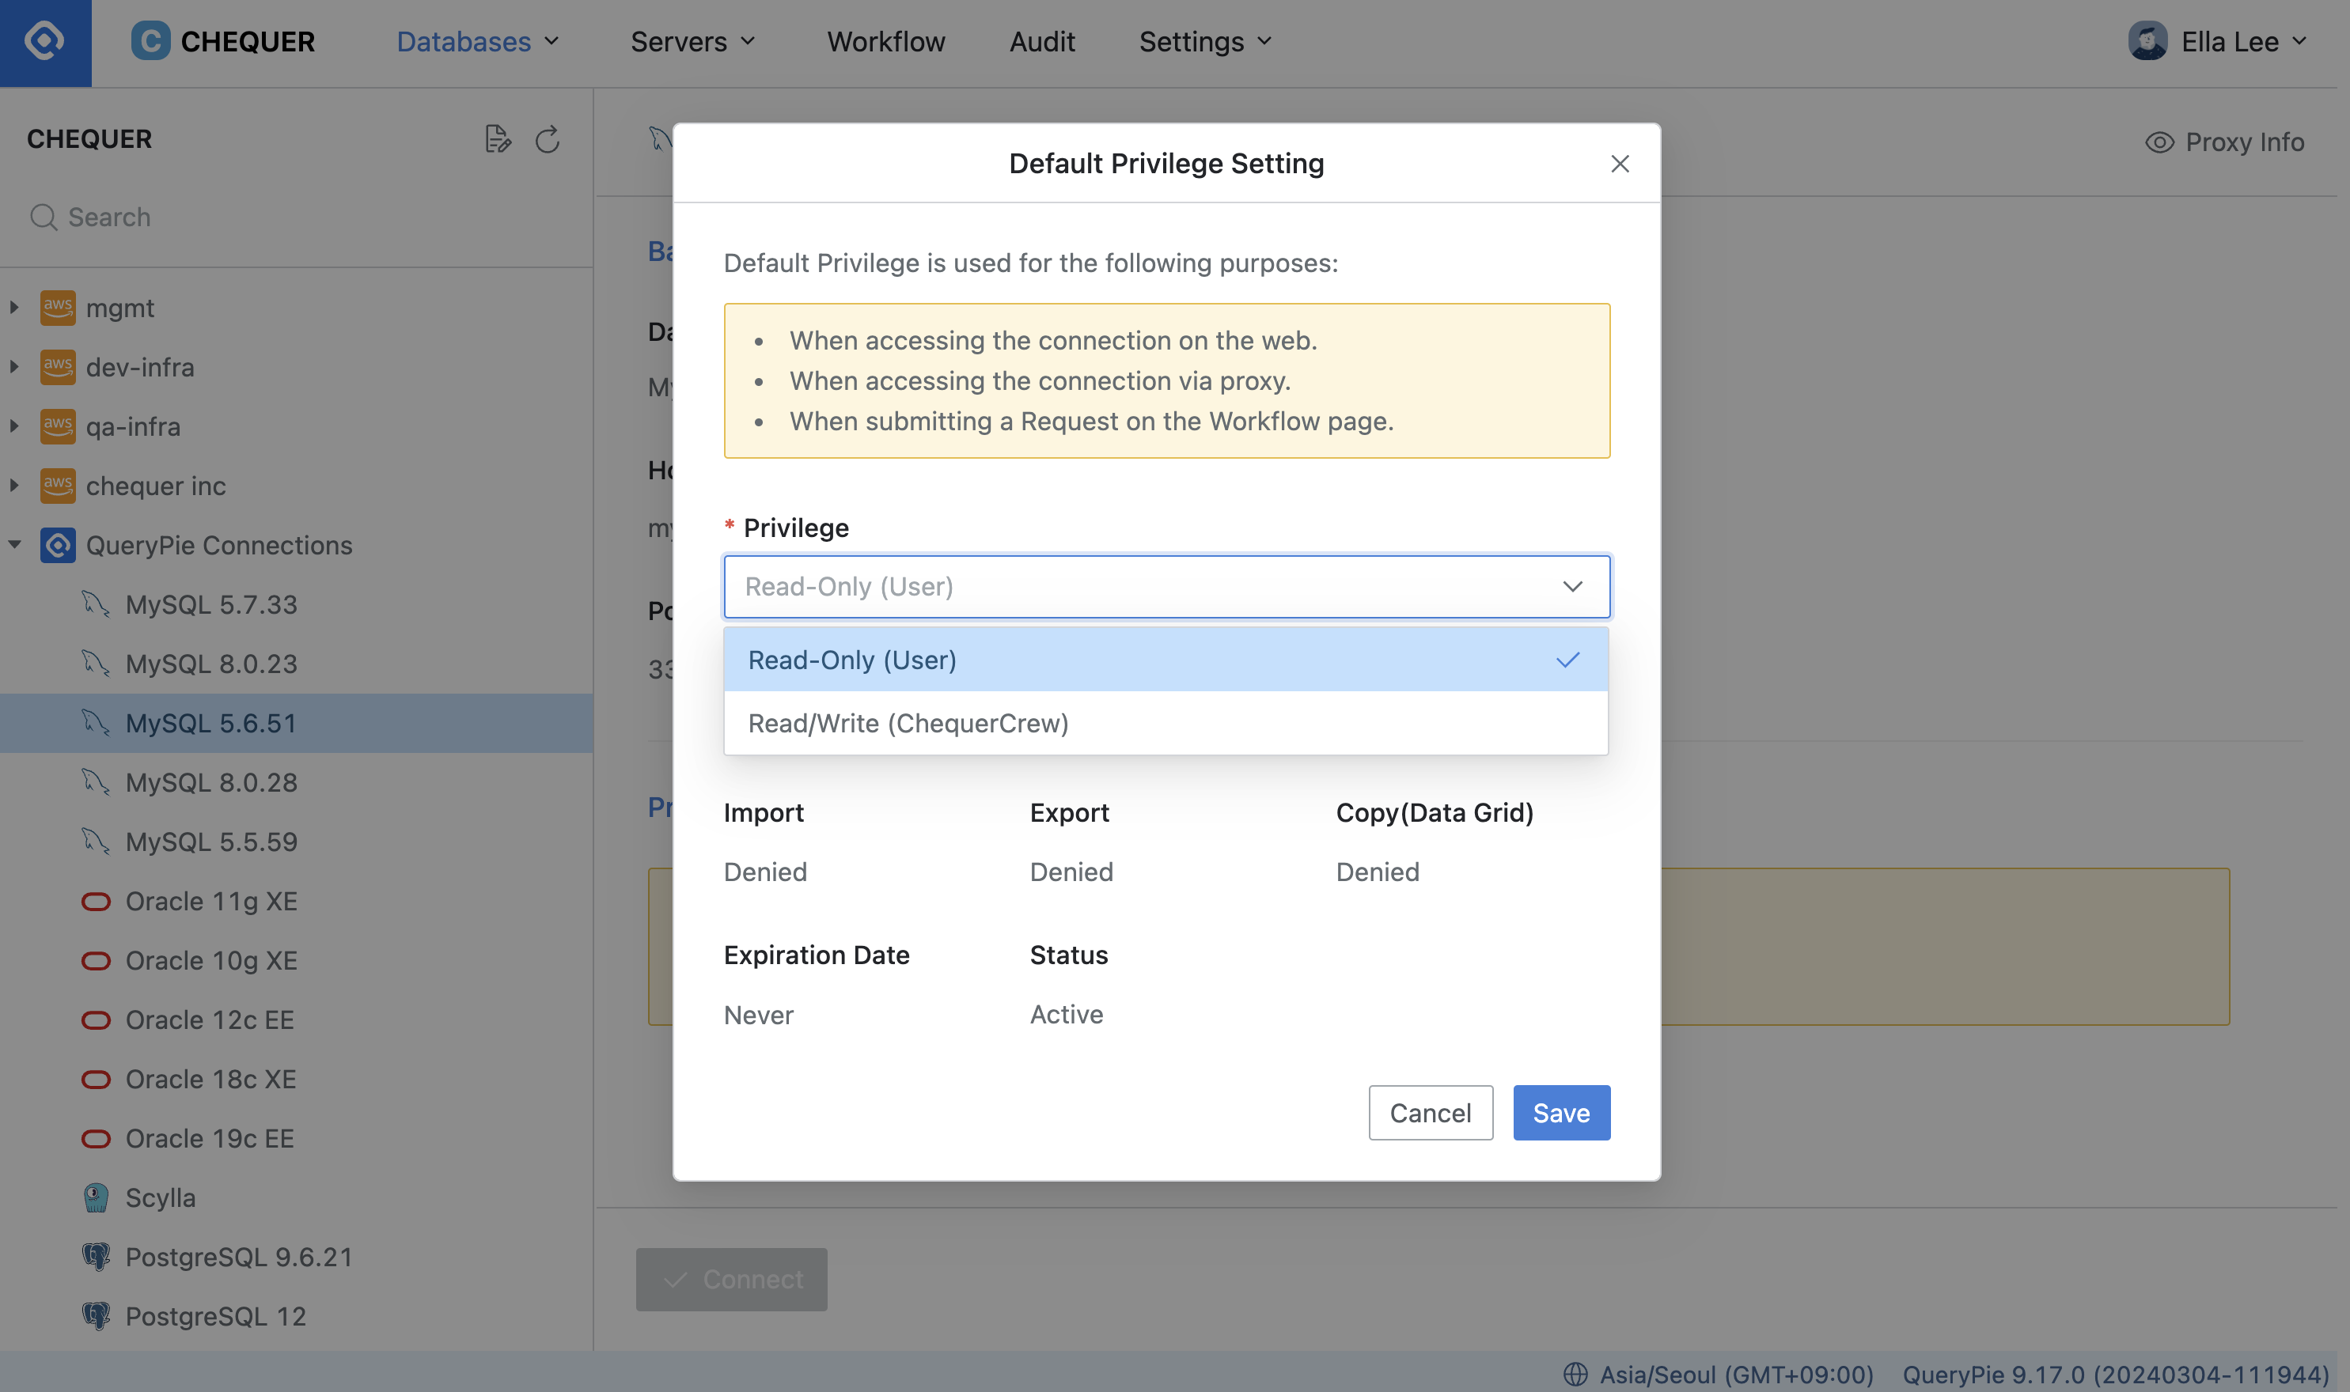Click the Oracle icon for Oracle 10g XE
The image size is (2350, 1392).
pyautogui.click(x=96, y=960)
